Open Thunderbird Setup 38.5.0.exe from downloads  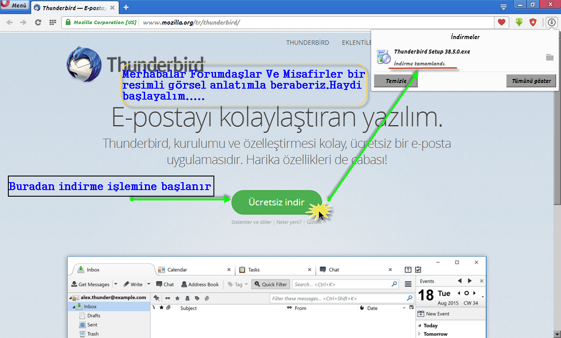coord(432,51)
